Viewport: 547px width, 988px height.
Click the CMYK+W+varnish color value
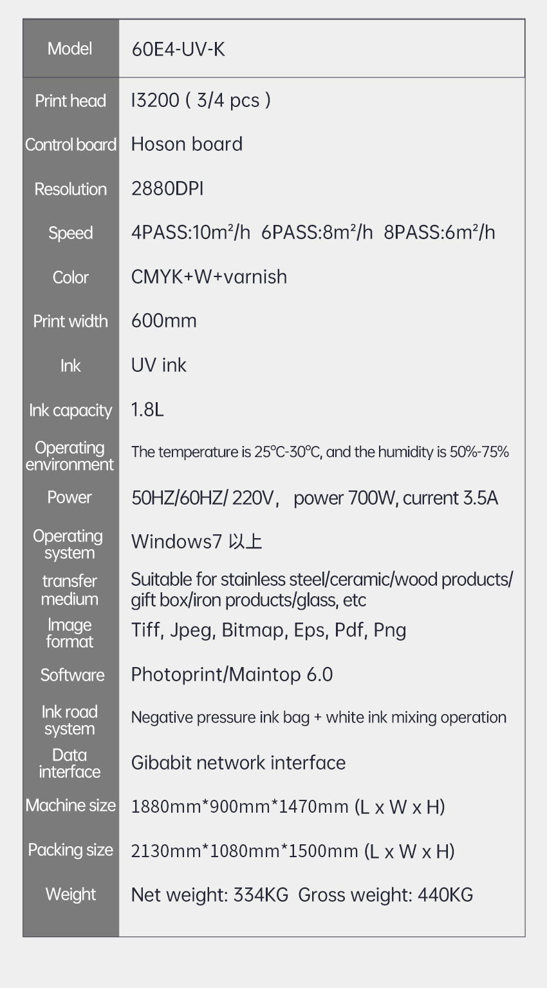pos(209,277)
